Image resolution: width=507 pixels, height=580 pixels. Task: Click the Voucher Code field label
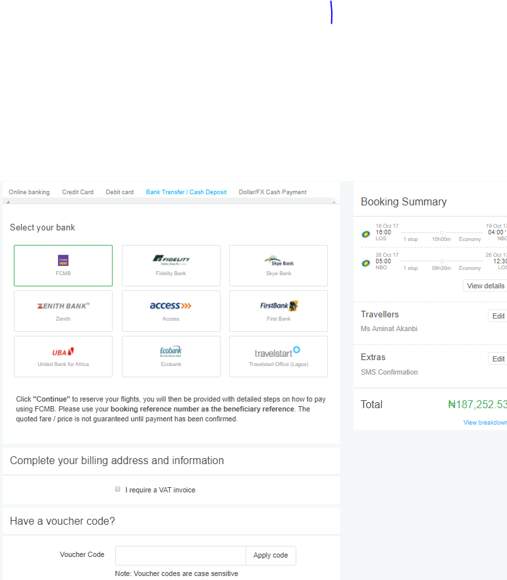pyautogui.click(x=82, y=554)
